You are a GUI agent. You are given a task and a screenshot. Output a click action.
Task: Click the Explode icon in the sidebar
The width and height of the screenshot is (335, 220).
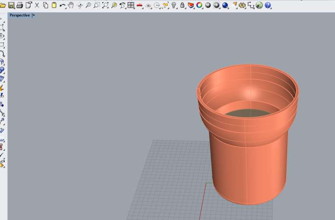tap(2, 88)
